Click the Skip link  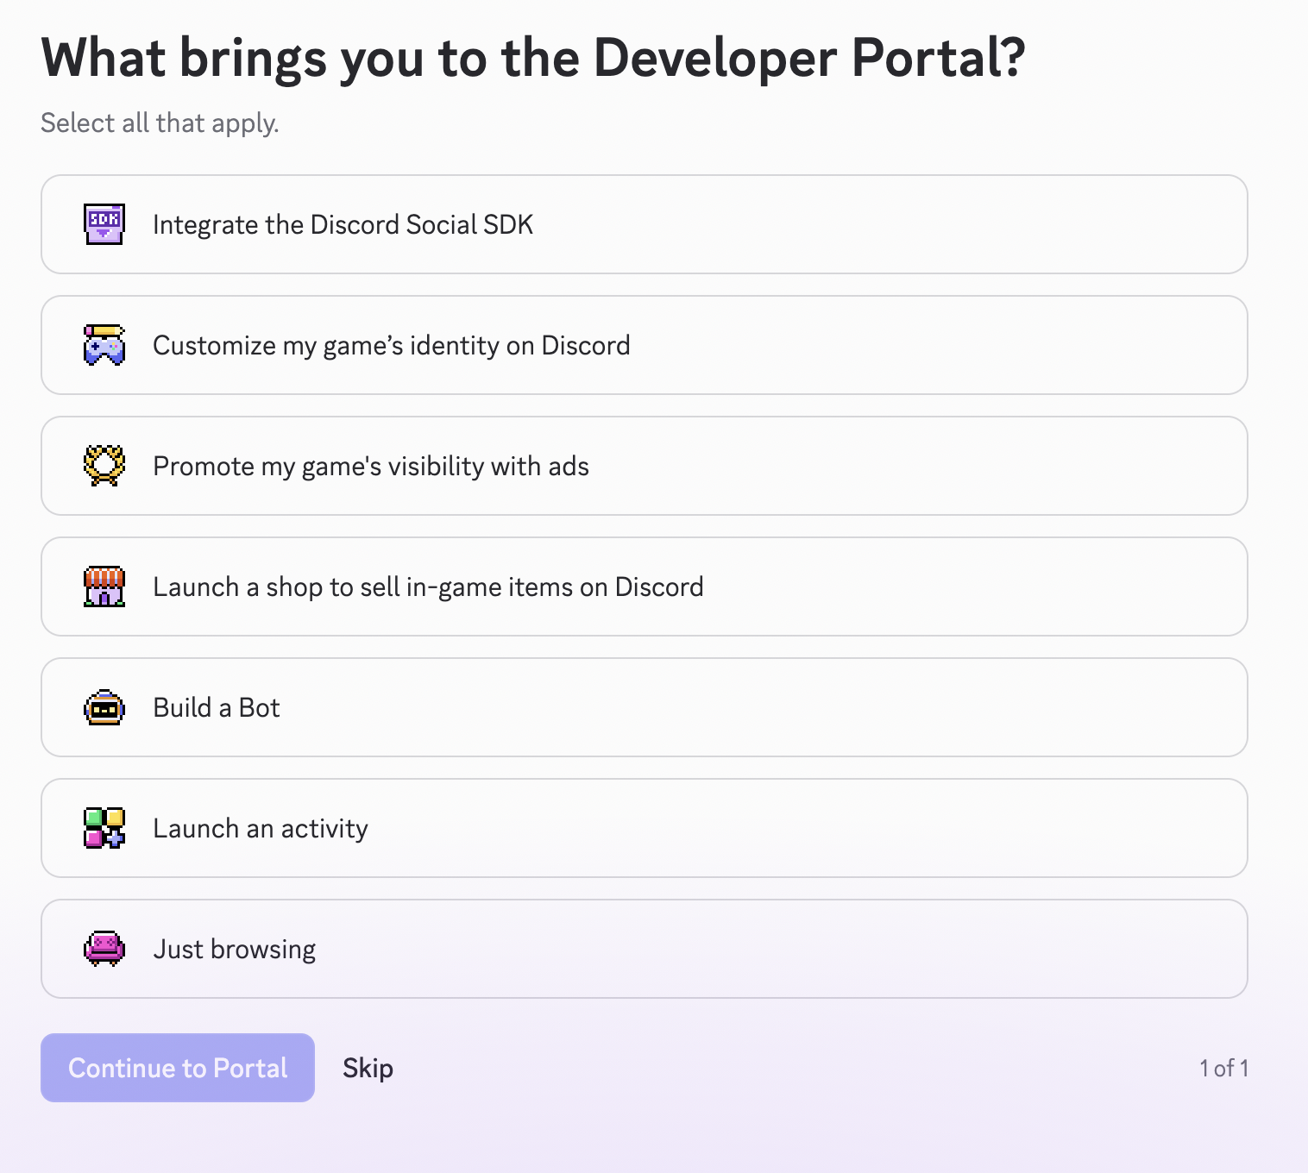pos(368,1068)
